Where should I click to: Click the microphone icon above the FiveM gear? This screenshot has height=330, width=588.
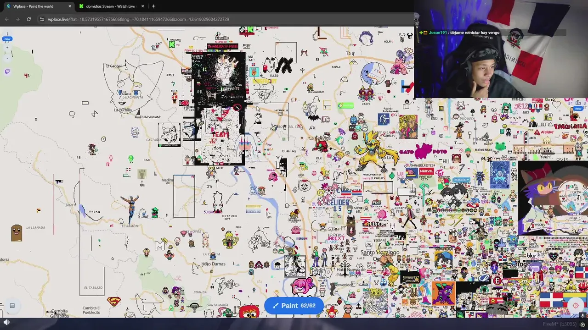tap(582, 316)
